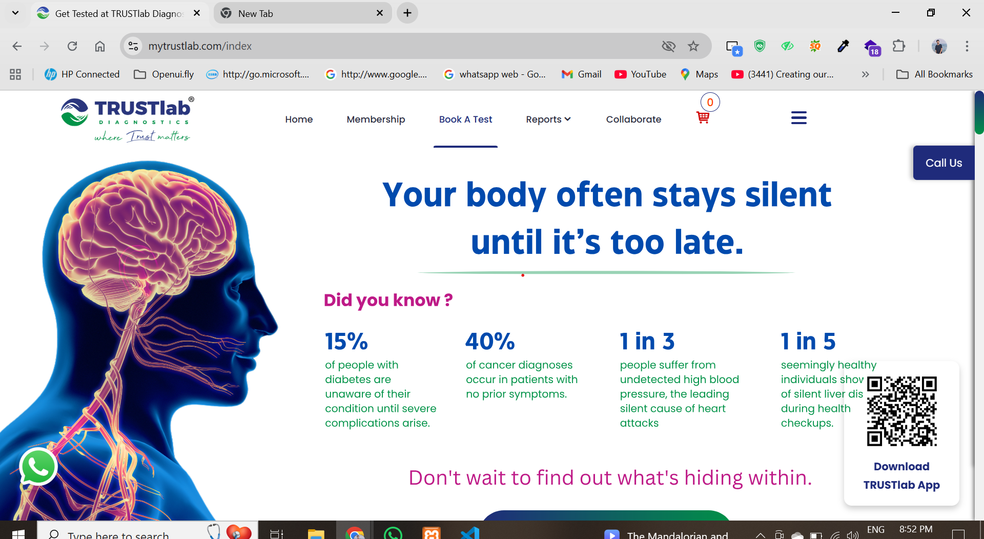
Task: Switch to the New Tab tab
Action: 302,13
